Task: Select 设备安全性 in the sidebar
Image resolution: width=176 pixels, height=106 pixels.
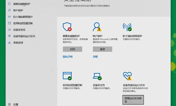Action: coord(19,30)
